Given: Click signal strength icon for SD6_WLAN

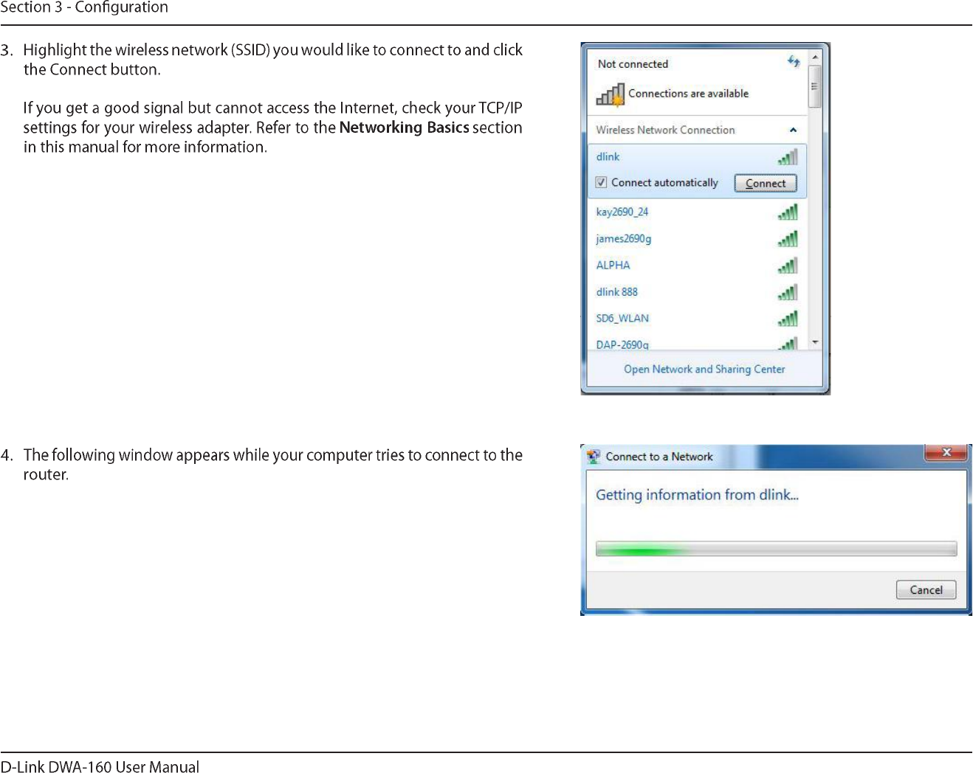Looking at the screenshot, I should tap(788, 319).
